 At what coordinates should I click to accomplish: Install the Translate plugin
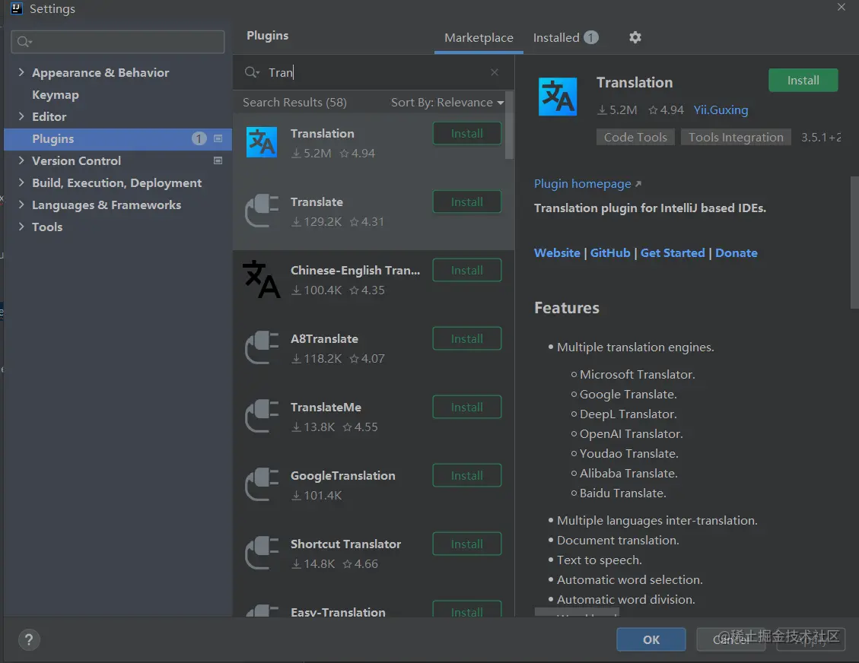466,202
